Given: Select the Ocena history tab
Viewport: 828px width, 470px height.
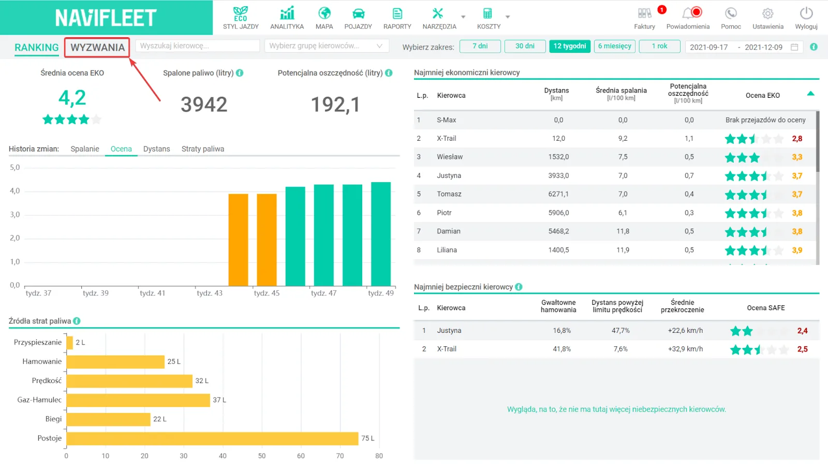Looking at the screenshot, I should (121, 149).
